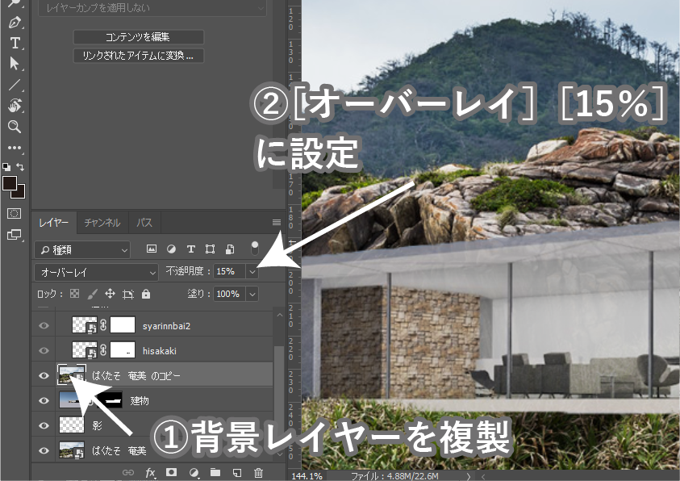Add a layer style with fx icon
The image size is (680, 481).
[150, 472]
